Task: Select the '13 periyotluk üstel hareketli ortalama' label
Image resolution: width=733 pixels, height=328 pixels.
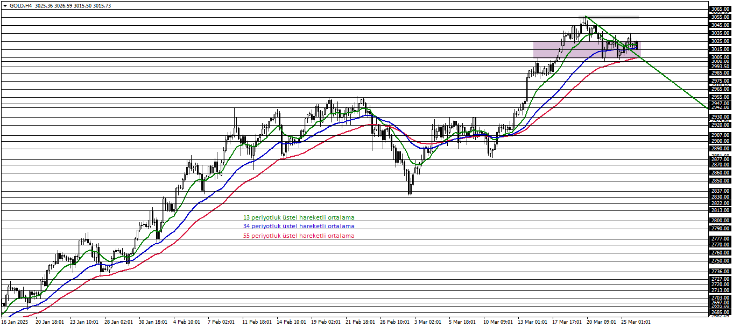Action: pyautogui.click(x=299, y=218)
